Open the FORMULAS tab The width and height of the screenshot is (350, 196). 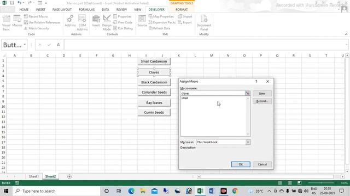86,10
